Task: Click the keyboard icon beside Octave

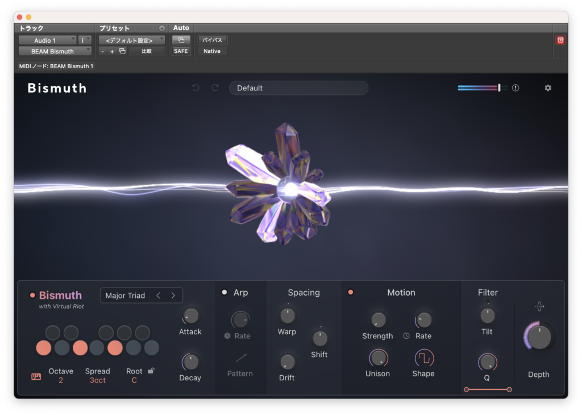Action: [36, 377]
